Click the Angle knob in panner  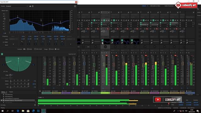coord(10,75)
